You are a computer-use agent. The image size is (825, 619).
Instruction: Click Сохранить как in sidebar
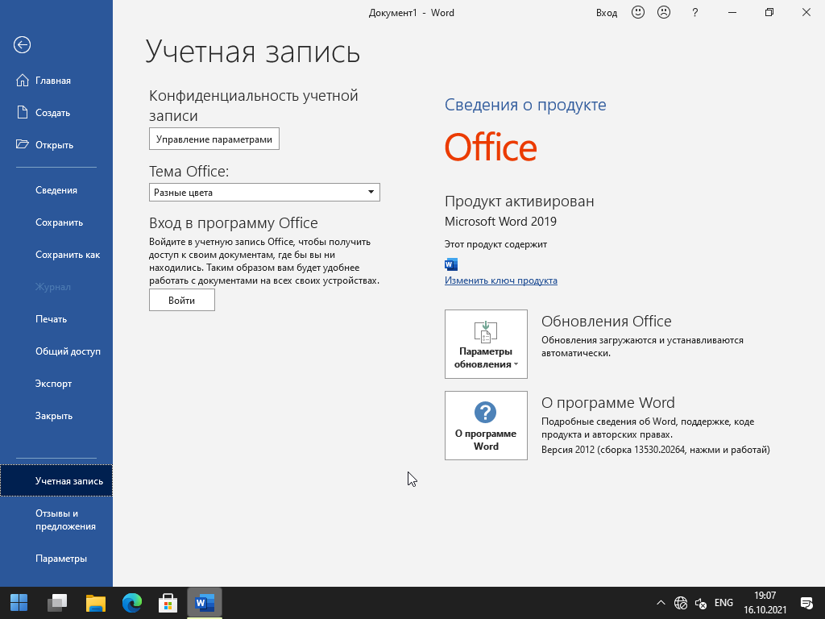click(56, 255)
